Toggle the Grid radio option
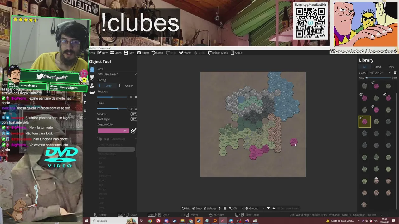Viewport: 399px width, 224px height. click(186, 208)
